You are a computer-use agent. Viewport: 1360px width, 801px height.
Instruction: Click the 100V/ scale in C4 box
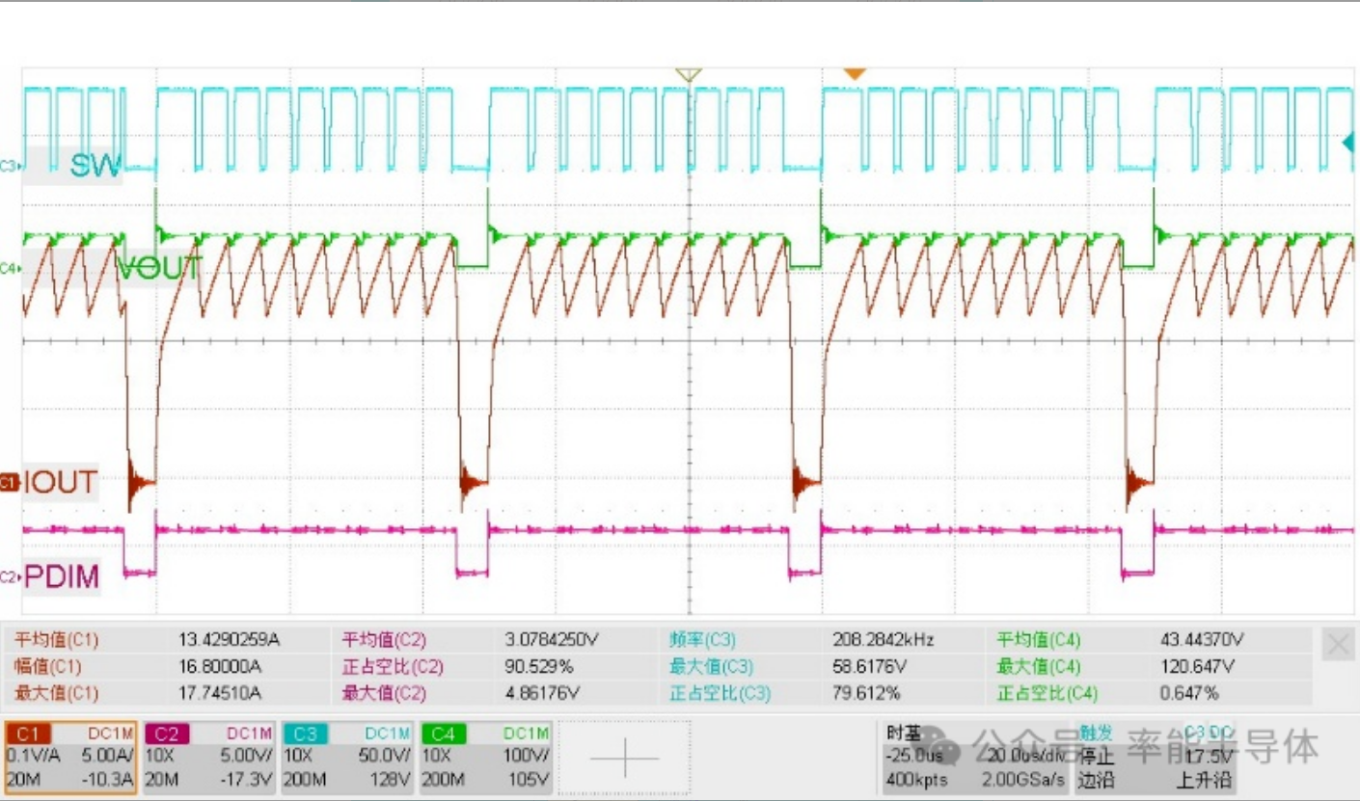coord(526,755)
